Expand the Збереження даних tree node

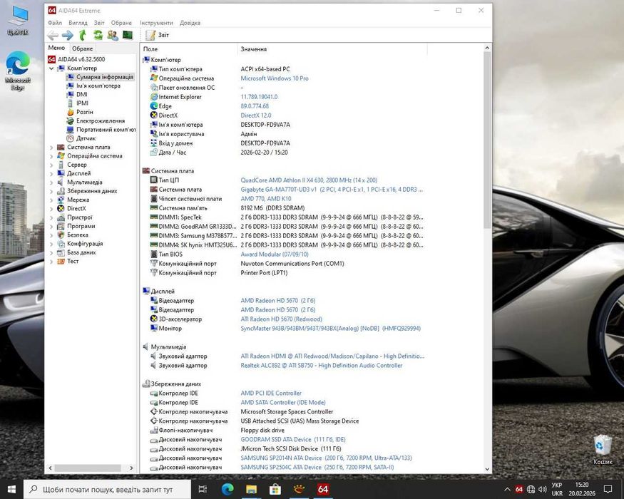coord(51,191)
